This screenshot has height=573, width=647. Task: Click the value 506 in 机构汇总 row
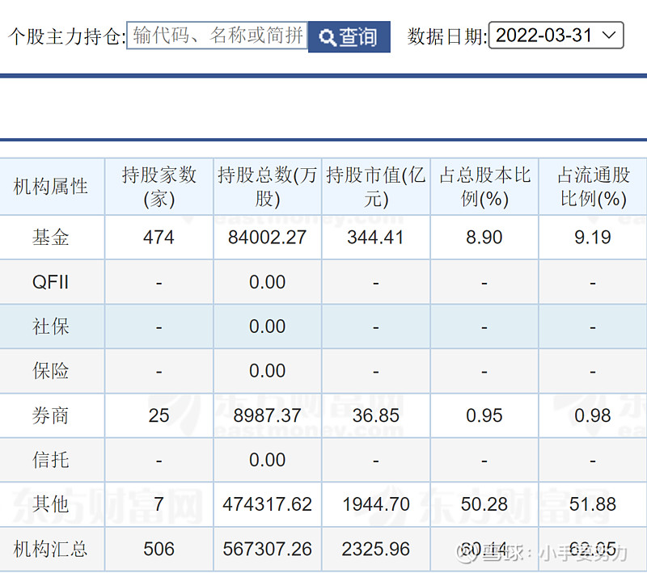coord(159,549)
